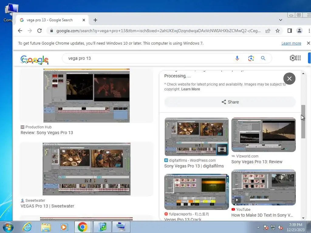
Task: Show hidden system tray icons
Action: point(258,227)
